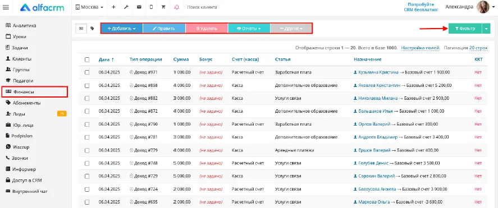This screenshot has width=498, height=208.
Task: Click the Править button
Action: (x=164, y=28)
